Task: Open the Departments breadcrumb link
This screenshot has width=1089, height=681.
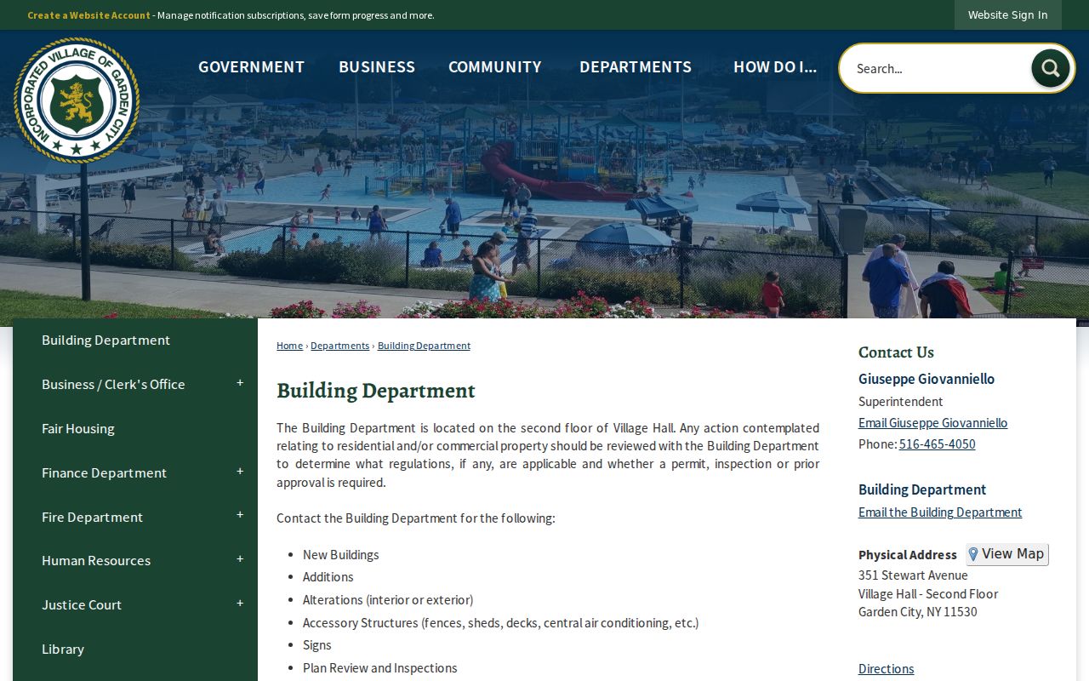Action: tap(339, 346)
